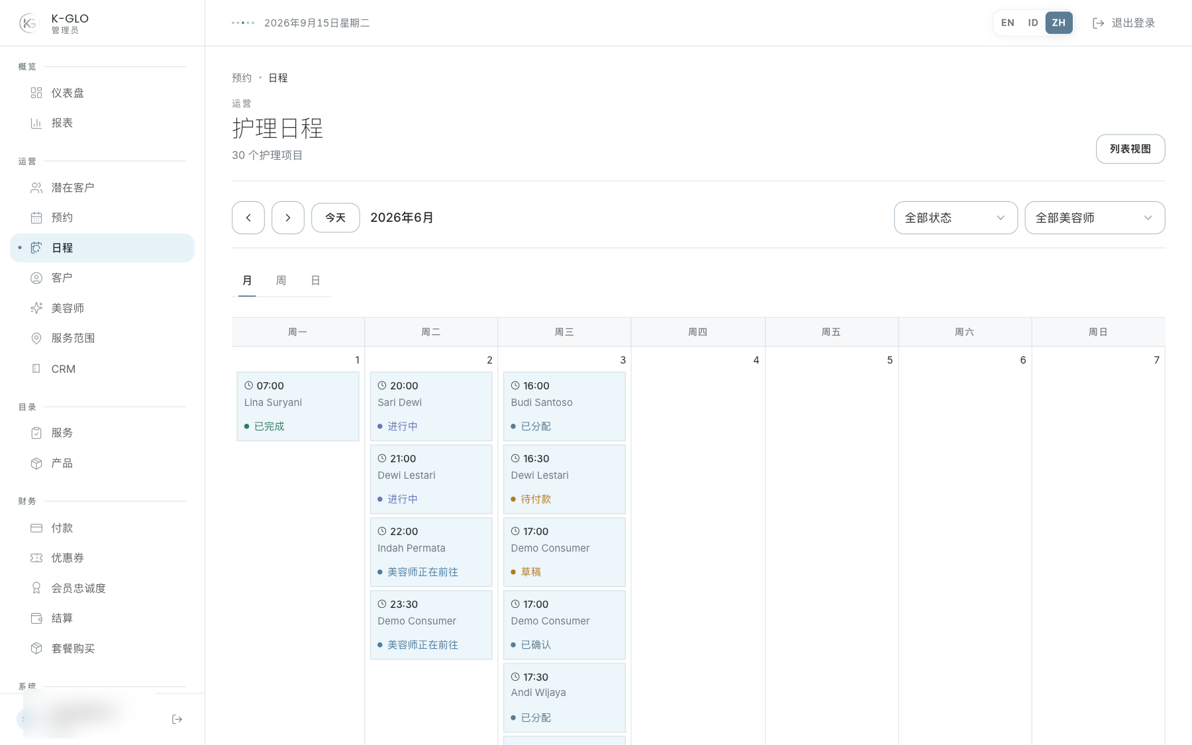Screen dimensions: 1192x745
Task: Click the 草稿 draft status label
Action: [531, 572]
